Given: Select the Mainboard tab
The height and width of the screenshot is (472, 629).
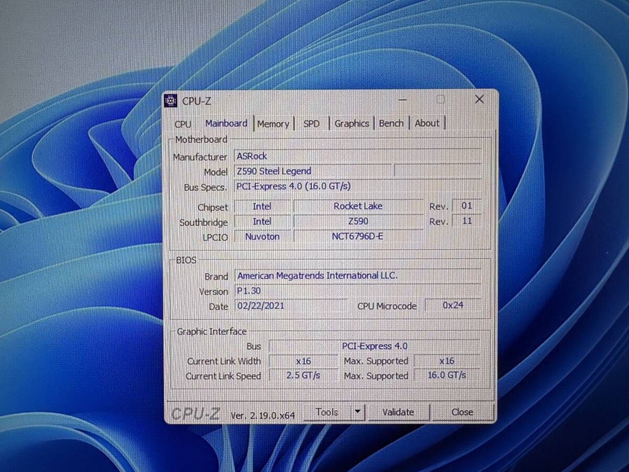Looking at the screenshot, I should (226, 124).
